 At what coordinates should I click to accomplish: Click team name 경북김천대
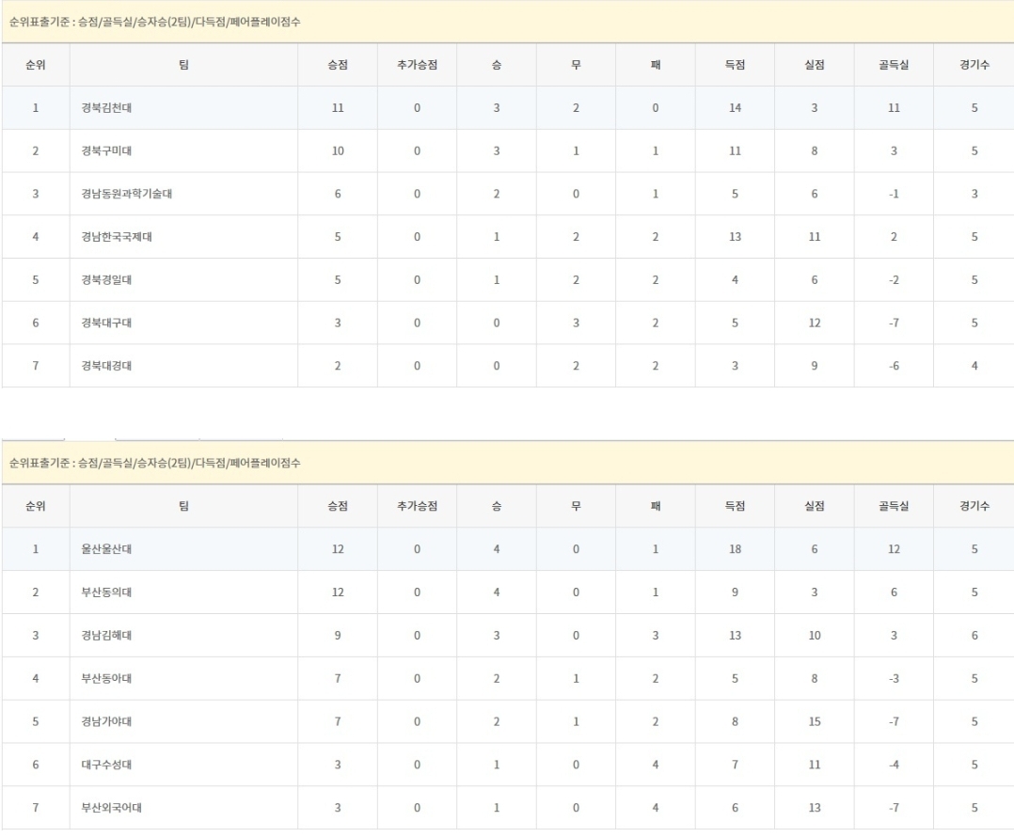point(106,108)
